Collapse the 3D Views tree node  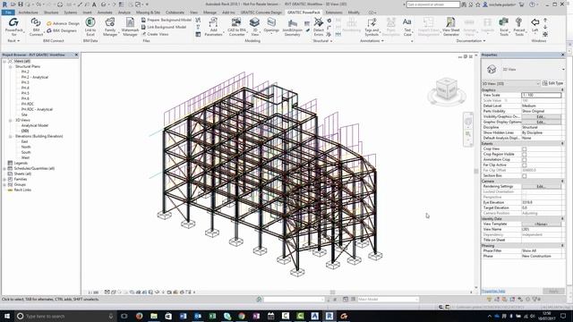10,120
